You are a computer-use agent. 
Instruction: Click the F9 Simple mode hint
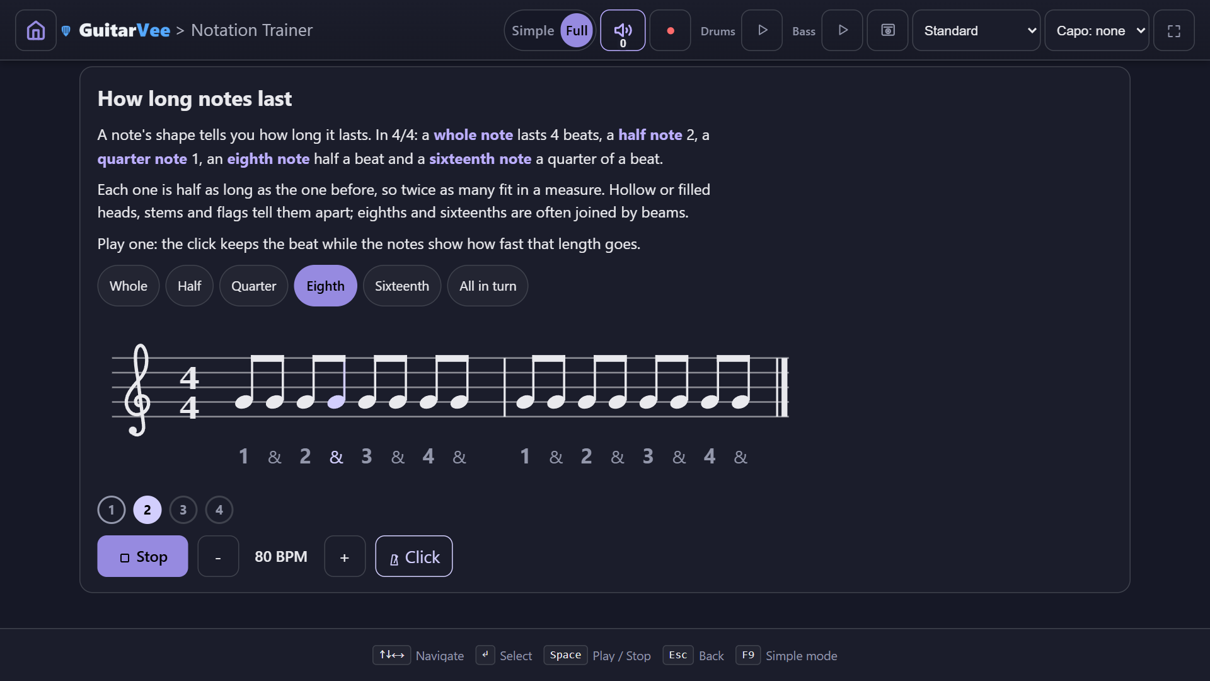[x=786, y=655]
